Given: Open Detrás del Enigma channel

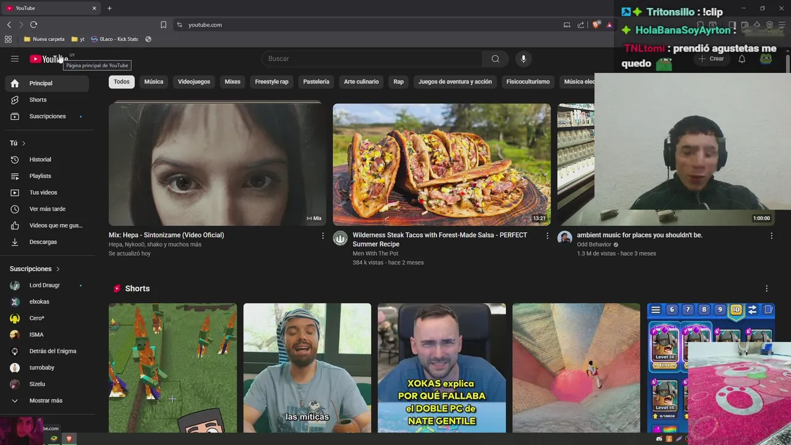Looking at the screenshot, I should [47, 351].
